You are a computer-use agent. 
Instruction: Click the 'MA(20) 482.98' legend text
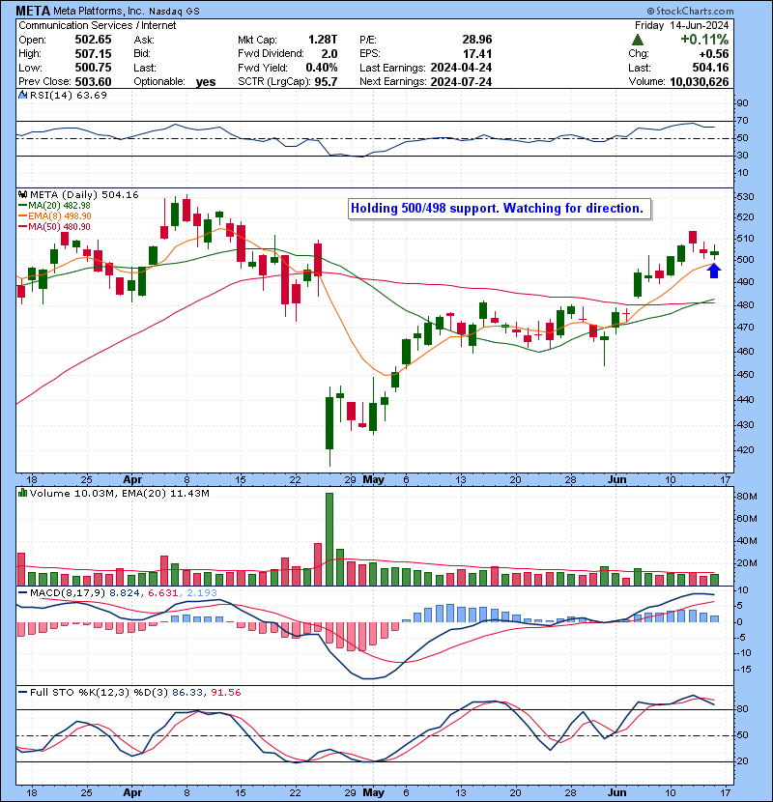click(59, 206)
